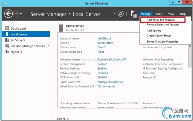Screen dimensions: 193x121
Task: Open the breadcrumb dropdown arrow before refresh
Action: 114,14
